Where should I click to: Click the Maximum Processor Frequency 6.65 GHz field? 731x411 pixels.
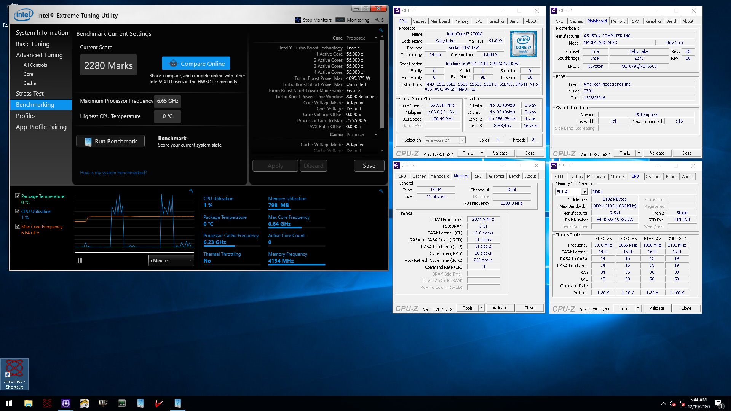pos(168,101)
